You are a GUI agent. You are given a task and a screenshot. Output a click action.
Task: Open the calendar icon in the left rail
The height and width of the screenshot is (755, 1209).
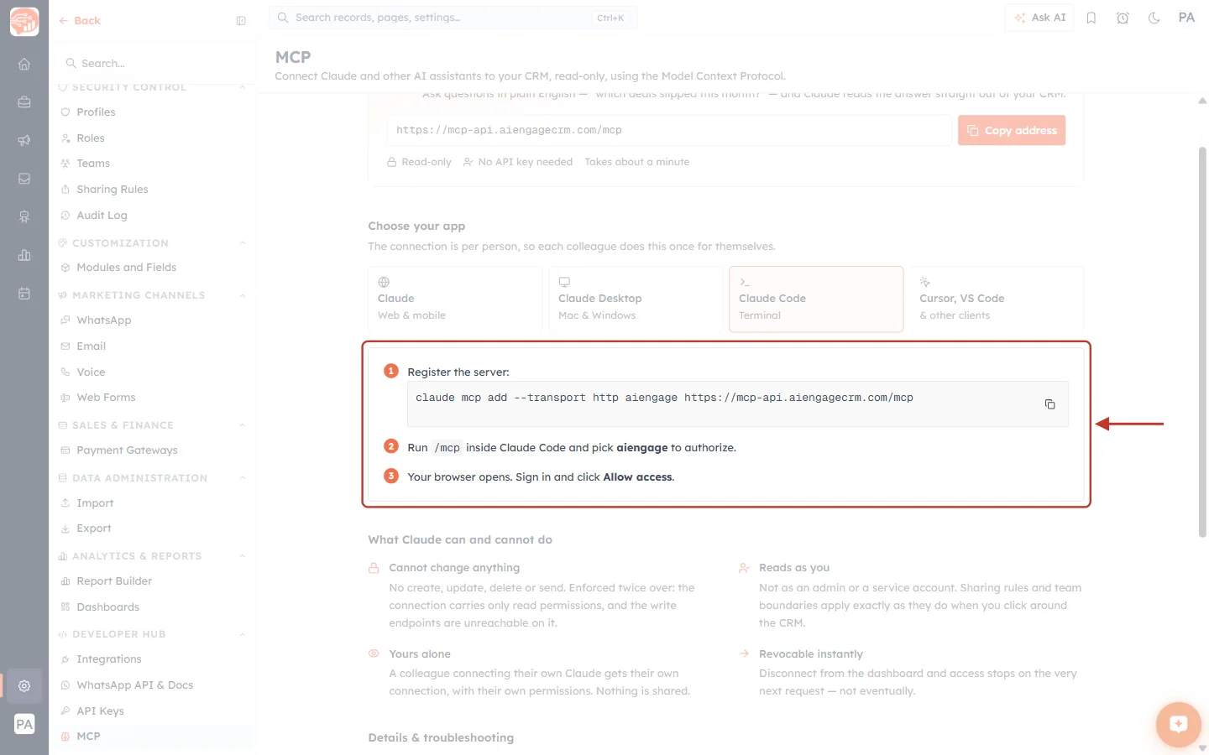pos(24,294)
